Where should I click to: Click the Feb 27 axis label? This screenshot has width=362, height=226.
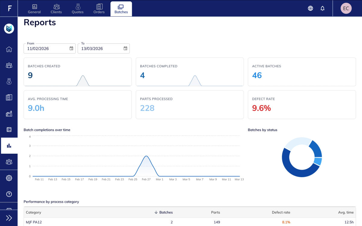(x=146, y=179)
